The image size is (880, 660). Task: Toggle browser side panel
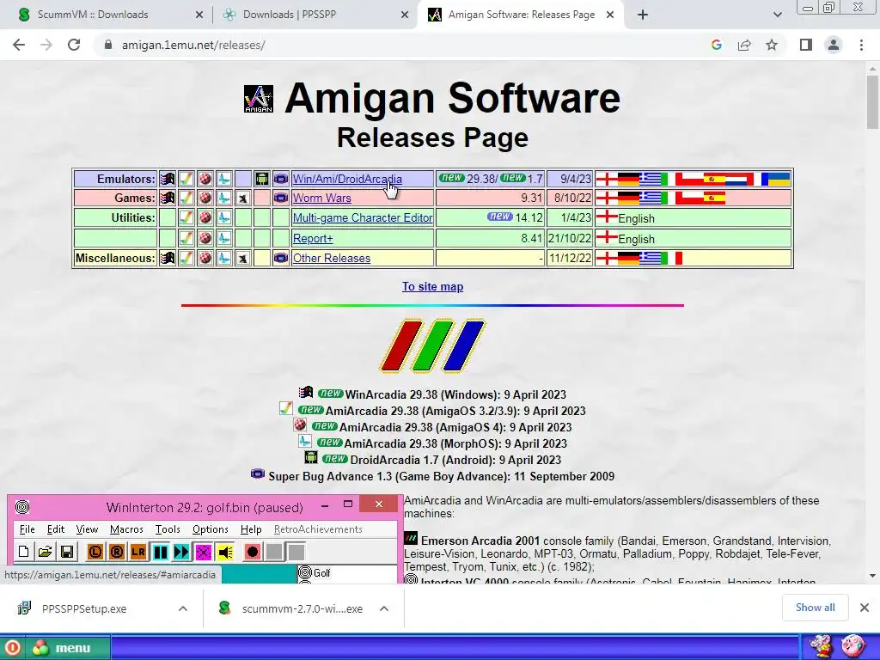click(x=806, y=45)
